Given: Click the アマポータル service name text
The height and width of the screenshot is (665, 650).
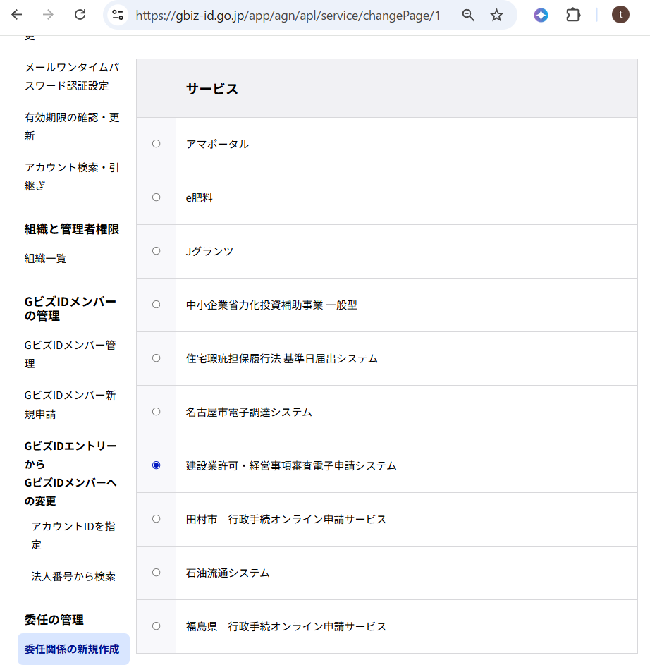Looking at the screenshot, I should click(217, 144).
